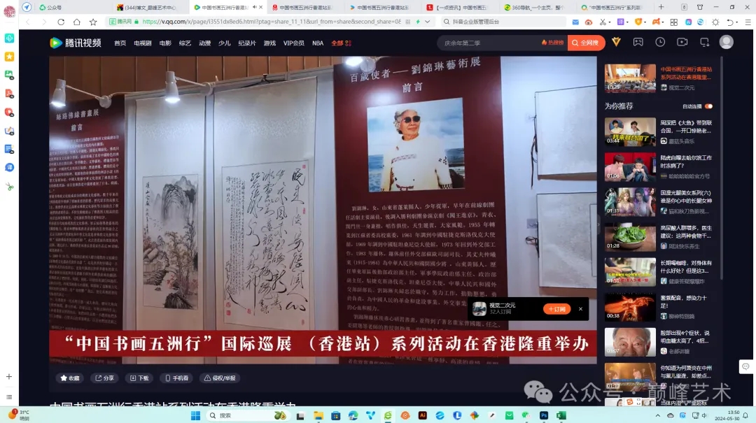
Task: Expand the 全部 all-channels menu
Action: (342, 43)
